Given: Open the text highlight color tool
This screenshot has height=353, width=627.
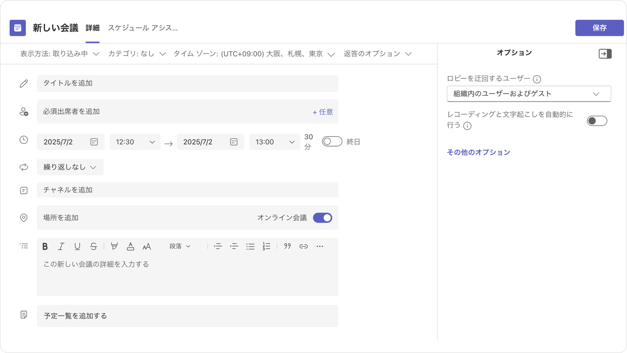Looking at the screenshot, I should 114,247.
